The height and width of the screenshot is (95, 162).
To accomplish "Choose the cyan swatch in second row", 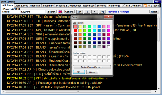I will (x=94, y=30).
